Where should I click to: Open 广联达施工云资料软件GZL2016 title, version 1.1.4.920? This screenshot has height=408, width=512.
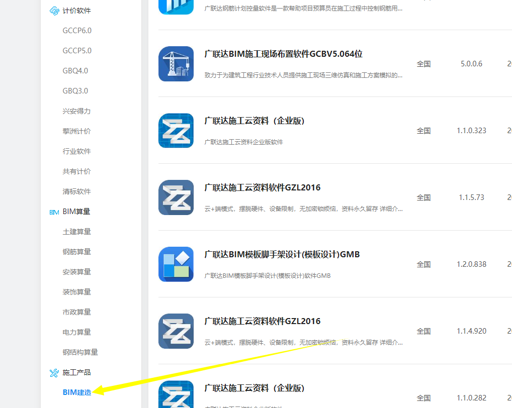(x=263, y=321)
